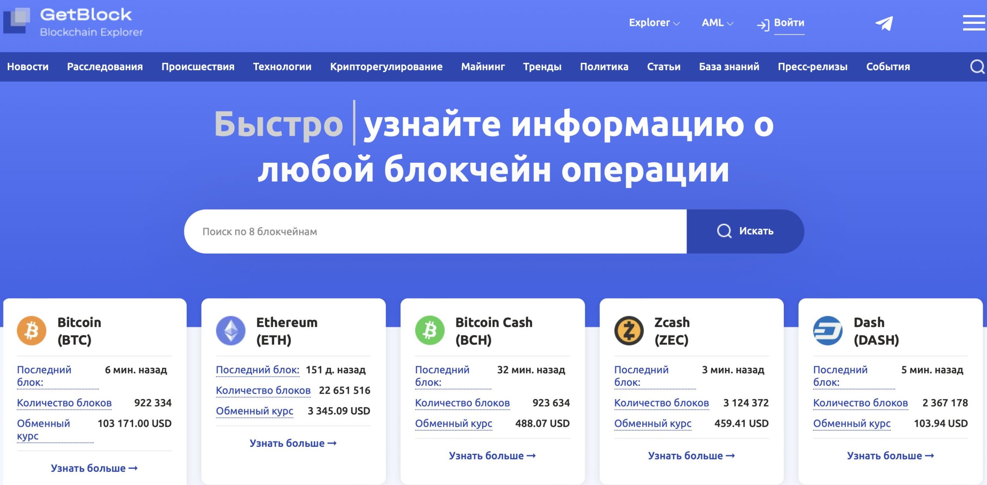This screenshot has height=485, width=987.
Task: Focus the Поиск по 8 блокчейнам field
Action: [435, 231]
